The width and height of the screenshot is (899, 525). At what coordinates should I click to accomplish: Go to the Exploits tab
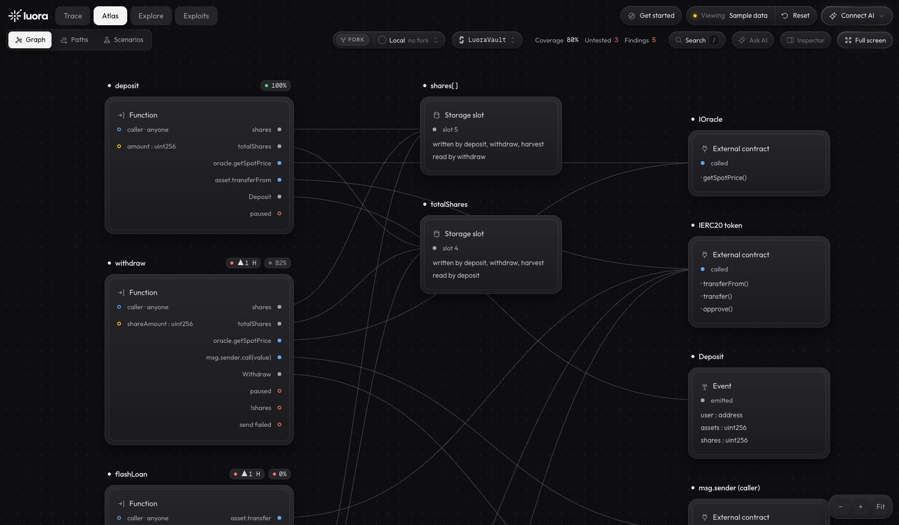tap(196, 16)
